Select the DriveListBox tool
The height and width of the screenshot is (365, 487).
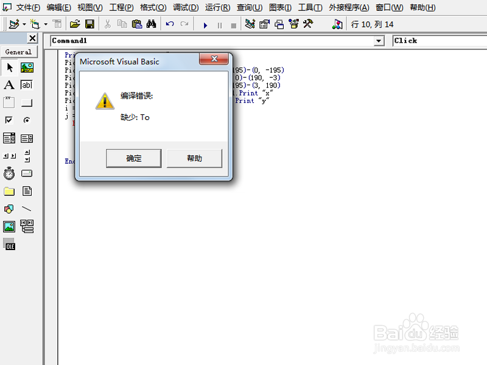(27, 173)
